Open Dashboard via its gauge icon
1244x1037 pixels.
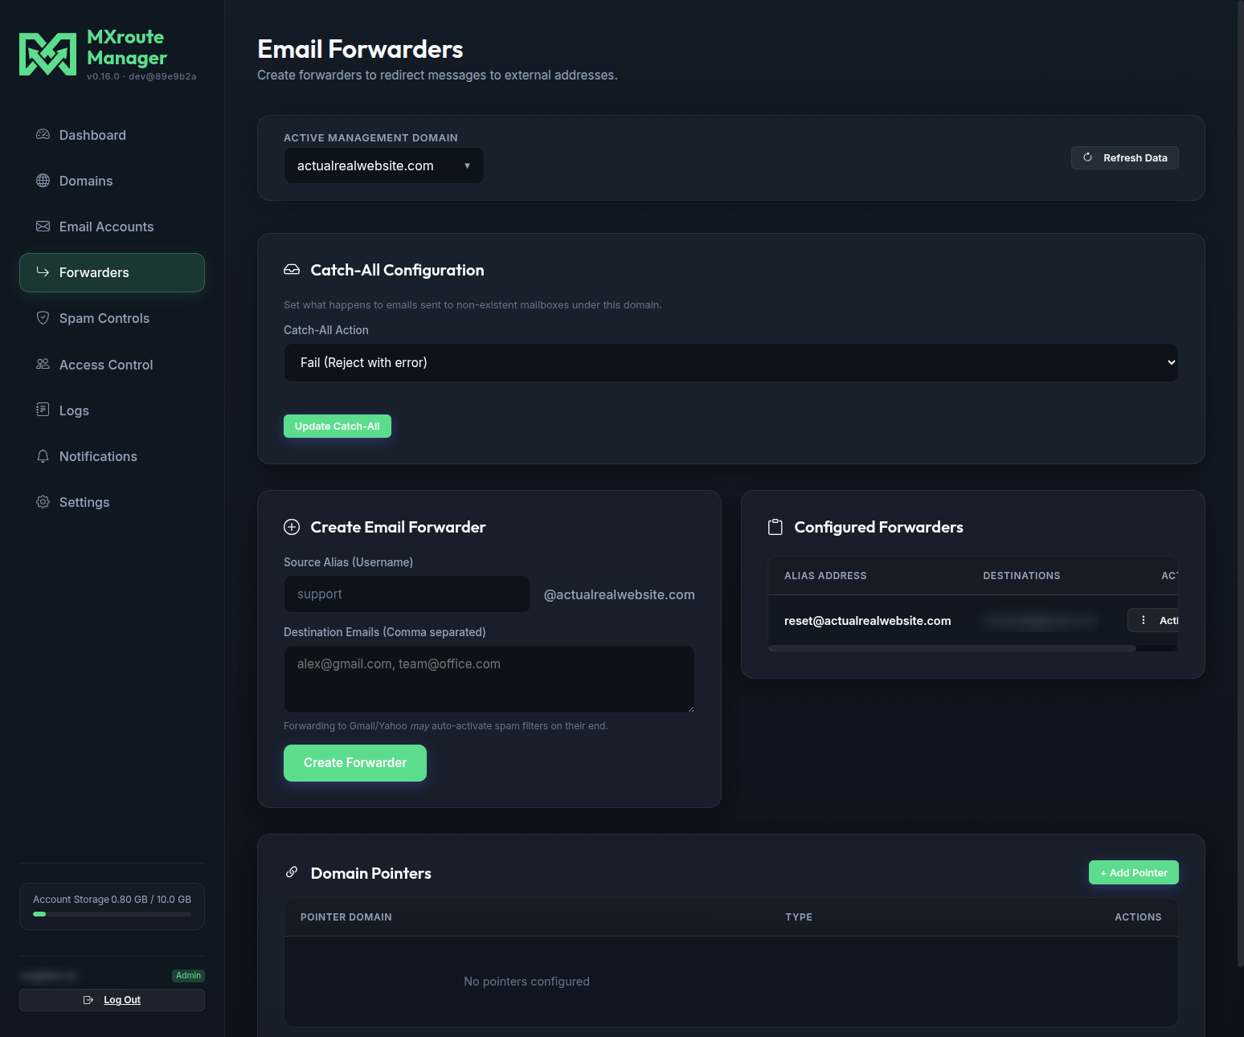(x=43, y=135)
